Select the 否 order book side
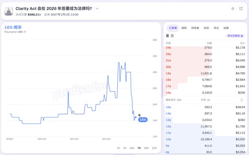This screenshot has width=249, height=155. coord(172,36)
